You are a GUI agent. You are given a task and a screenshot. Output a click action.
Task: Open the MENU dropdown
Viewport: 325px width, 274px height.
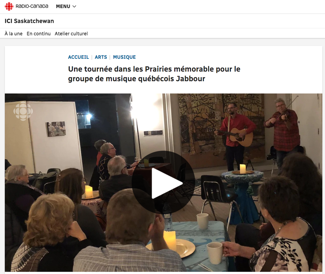click(66, 6)
